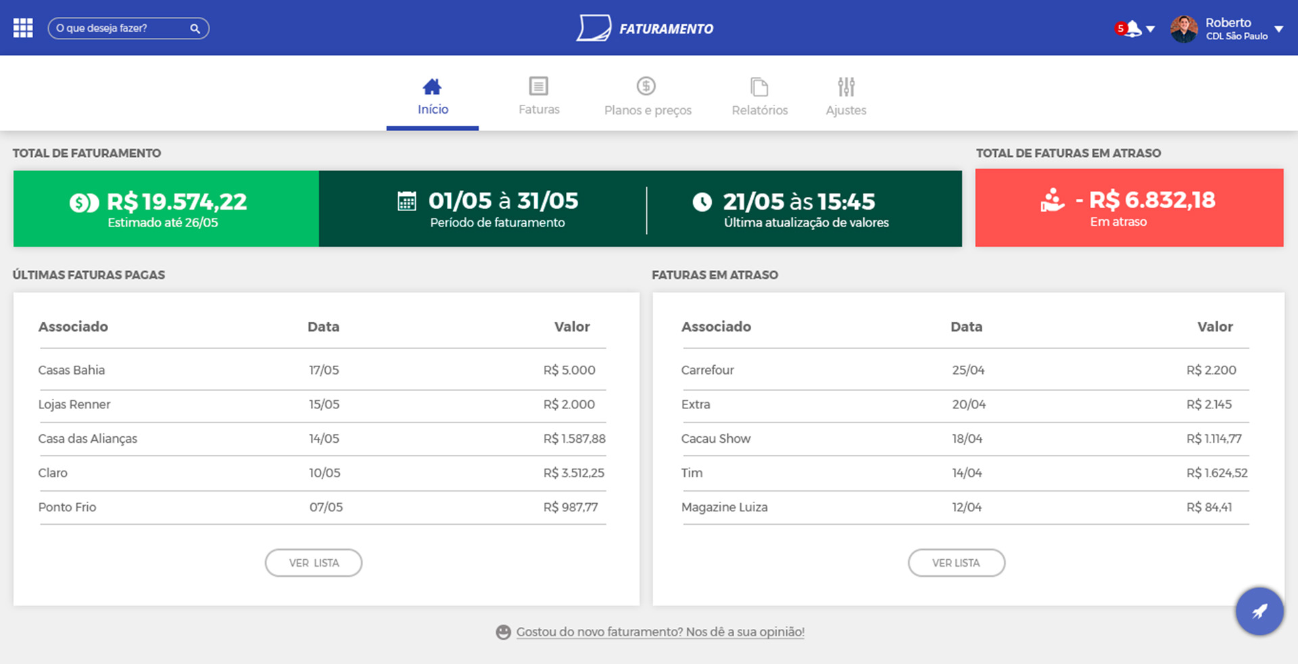Select the Lojas Renner row
The height and width of the screenshot is (664, 1298).
pyautogui.click(x=322, y=404)
